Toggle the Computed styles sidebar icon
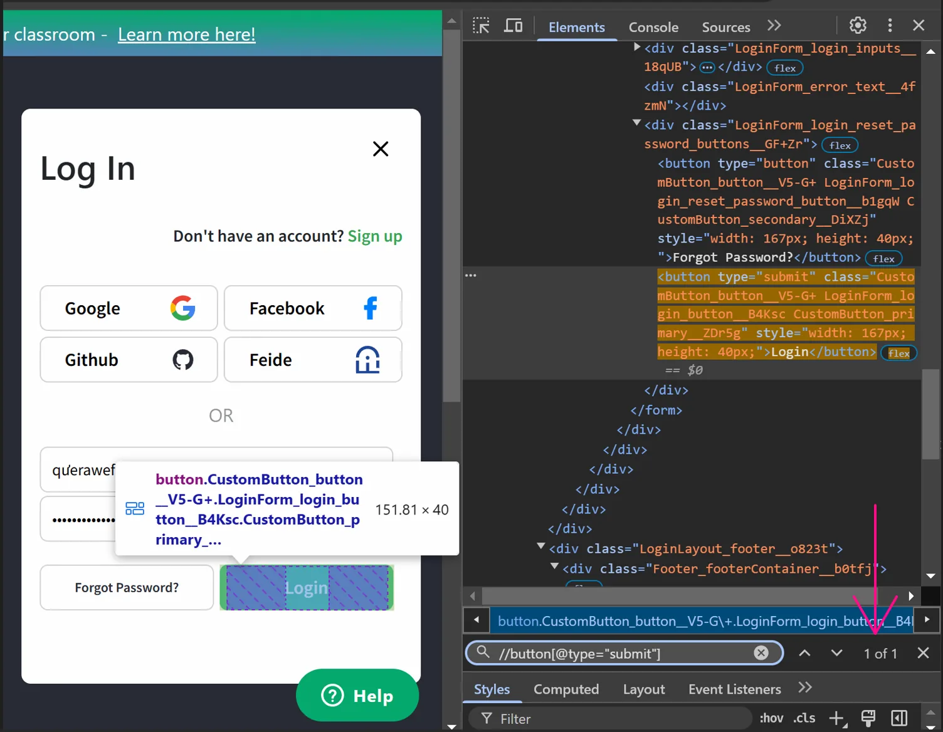The width and height of the screenshot is (943, 732). click(x=899, y=718)
